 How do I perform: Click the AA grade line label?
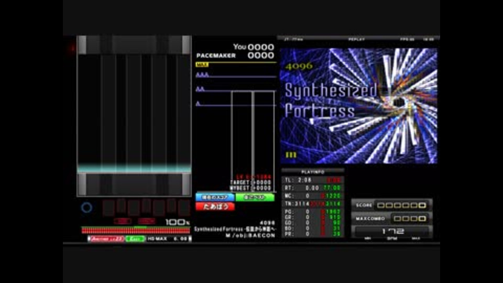coord(200,89)
